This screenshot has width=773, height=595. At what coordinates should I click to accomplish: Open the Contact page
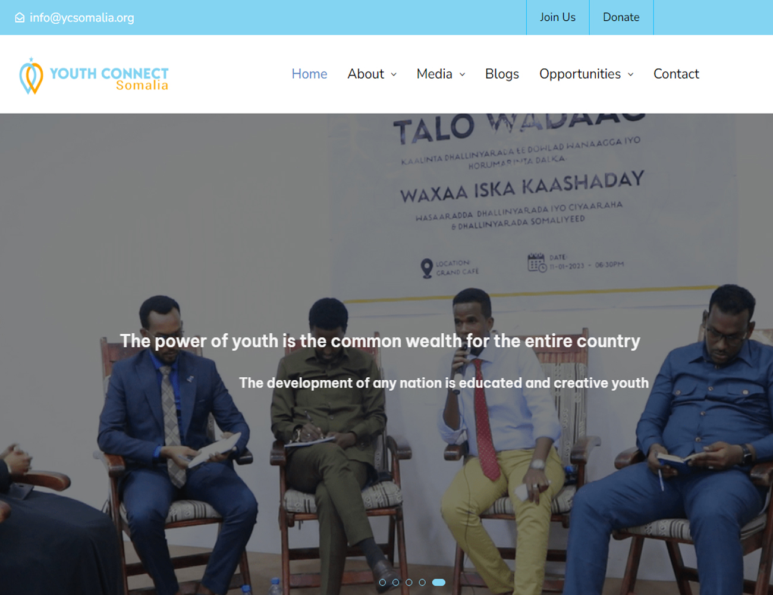point(676,74)
